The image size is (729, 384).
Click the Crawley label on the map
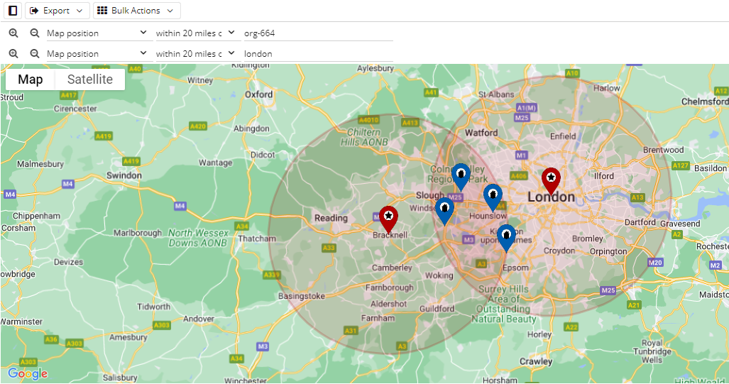click(536, 361)
